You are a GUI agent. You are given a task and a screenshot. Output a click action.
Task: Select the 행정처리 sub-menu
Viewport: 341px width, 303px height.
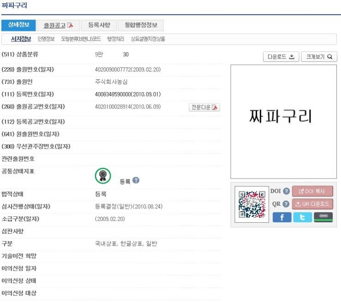[116, 39]
